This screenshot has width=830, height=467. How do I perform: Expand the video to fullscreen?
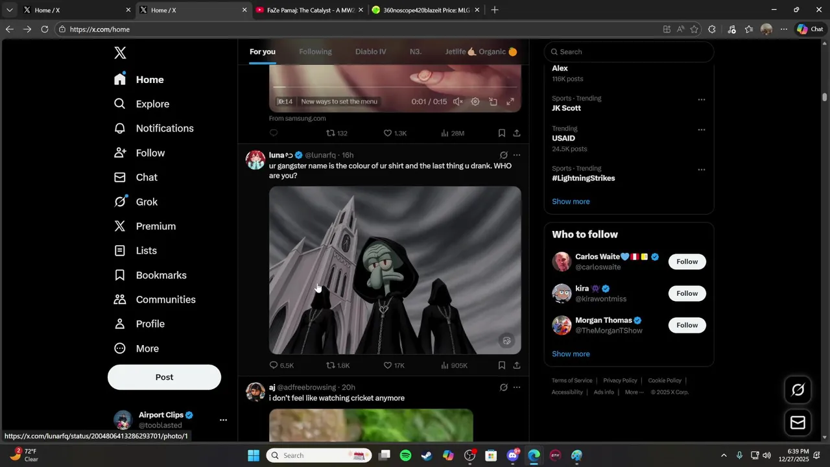point(510,102)
